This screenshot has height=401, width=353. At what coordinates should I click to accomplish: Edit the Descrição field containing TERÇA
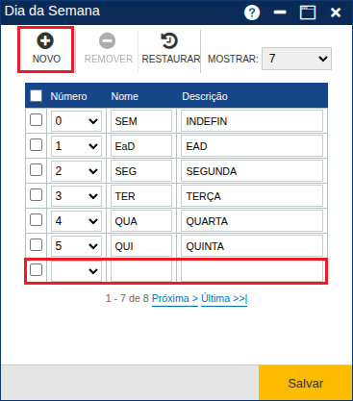tap(252, 196)
